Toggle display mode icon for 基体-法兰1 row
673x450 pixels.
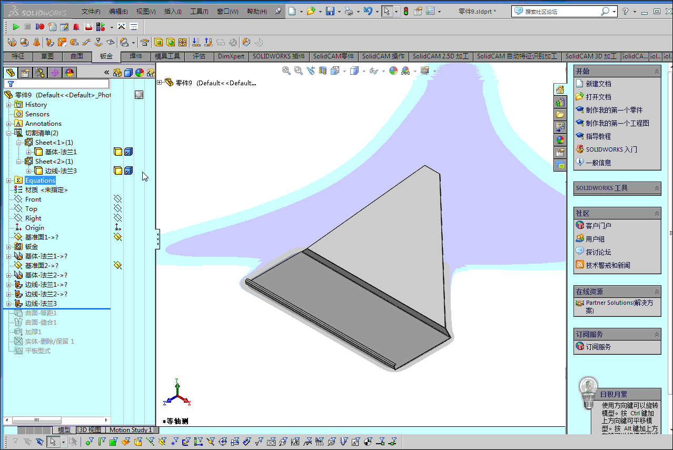click(128, 152)
